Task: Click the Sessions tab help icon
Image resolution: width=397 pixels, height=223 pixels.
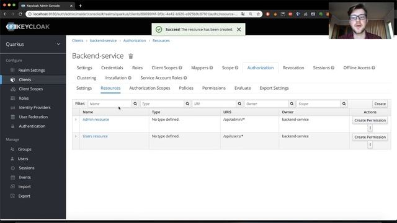Action: 332,68
